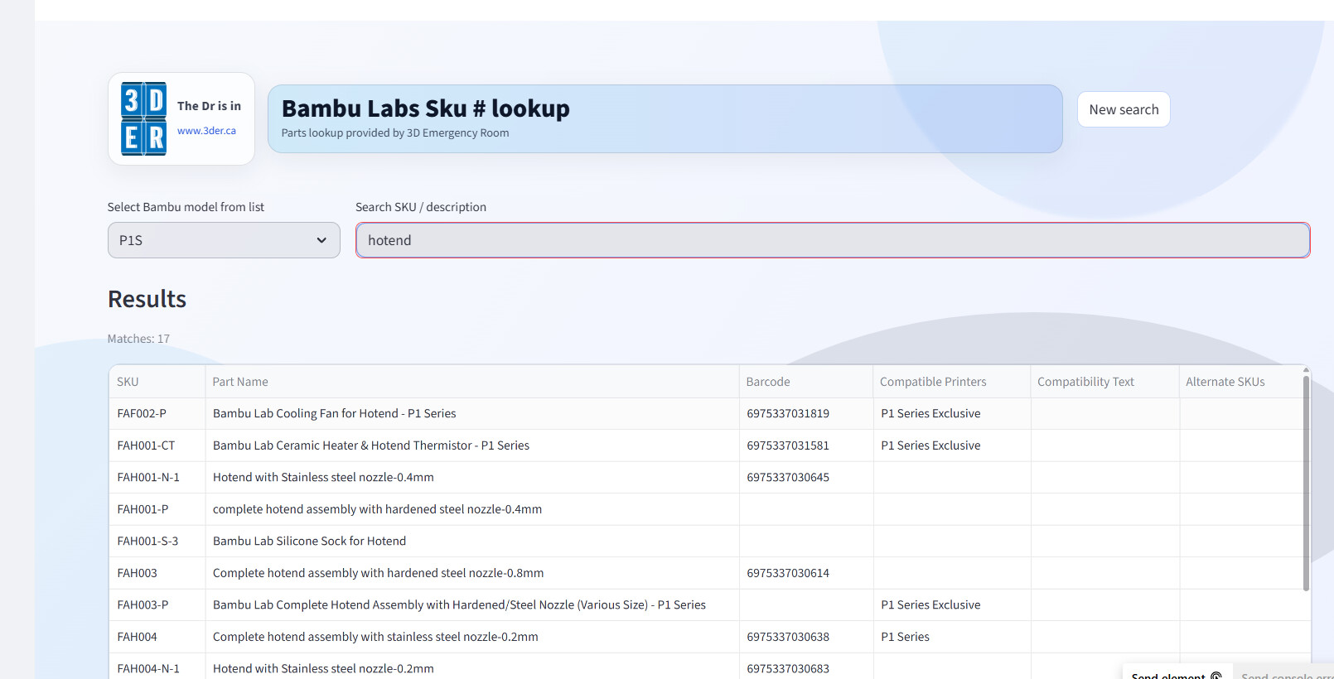
Task: Click the Bambu Labs Sku # lookup heading
Action: pos(426,108)
